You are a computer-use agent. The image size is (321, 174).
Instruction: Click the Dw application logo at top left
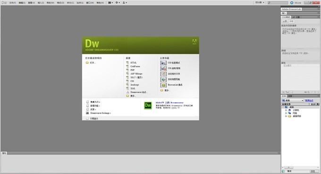(x=4, y=3)
